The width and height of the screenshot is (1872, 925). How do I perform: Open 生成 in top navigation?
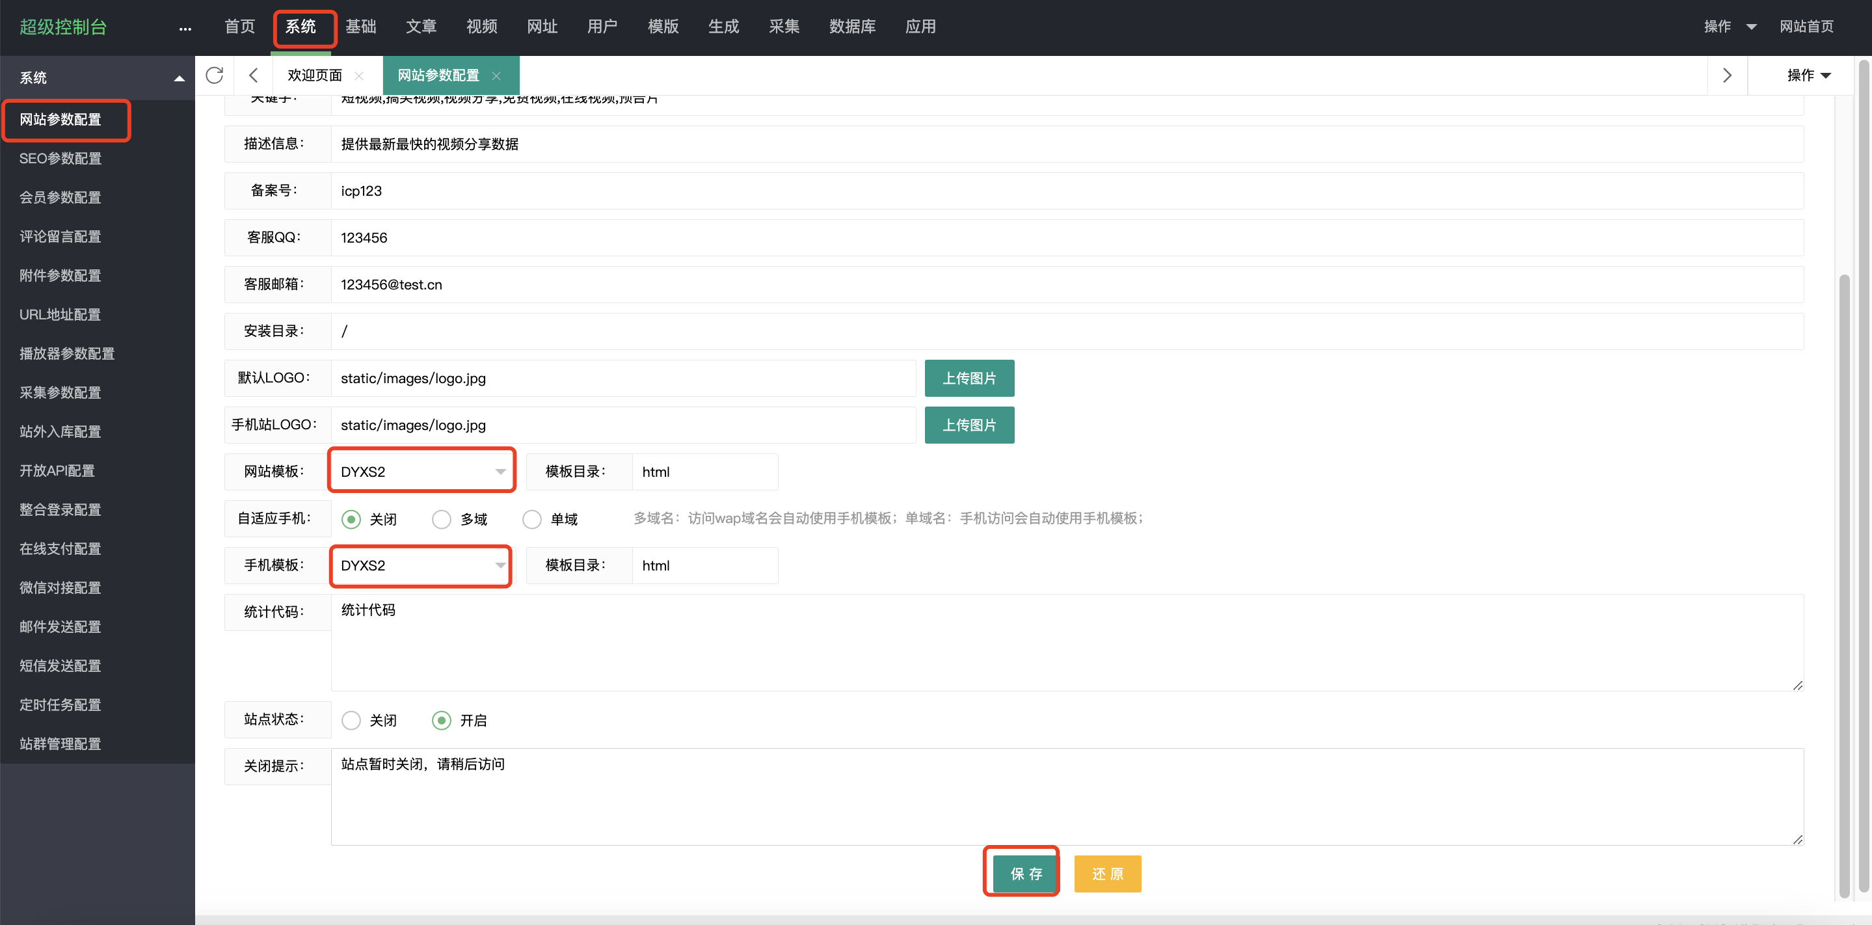click(x=724, y=27)
